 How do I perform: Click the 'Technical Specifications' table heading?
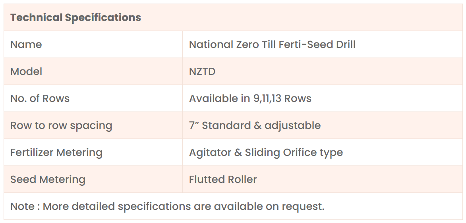pyautogui.click(x=75, y=17)
